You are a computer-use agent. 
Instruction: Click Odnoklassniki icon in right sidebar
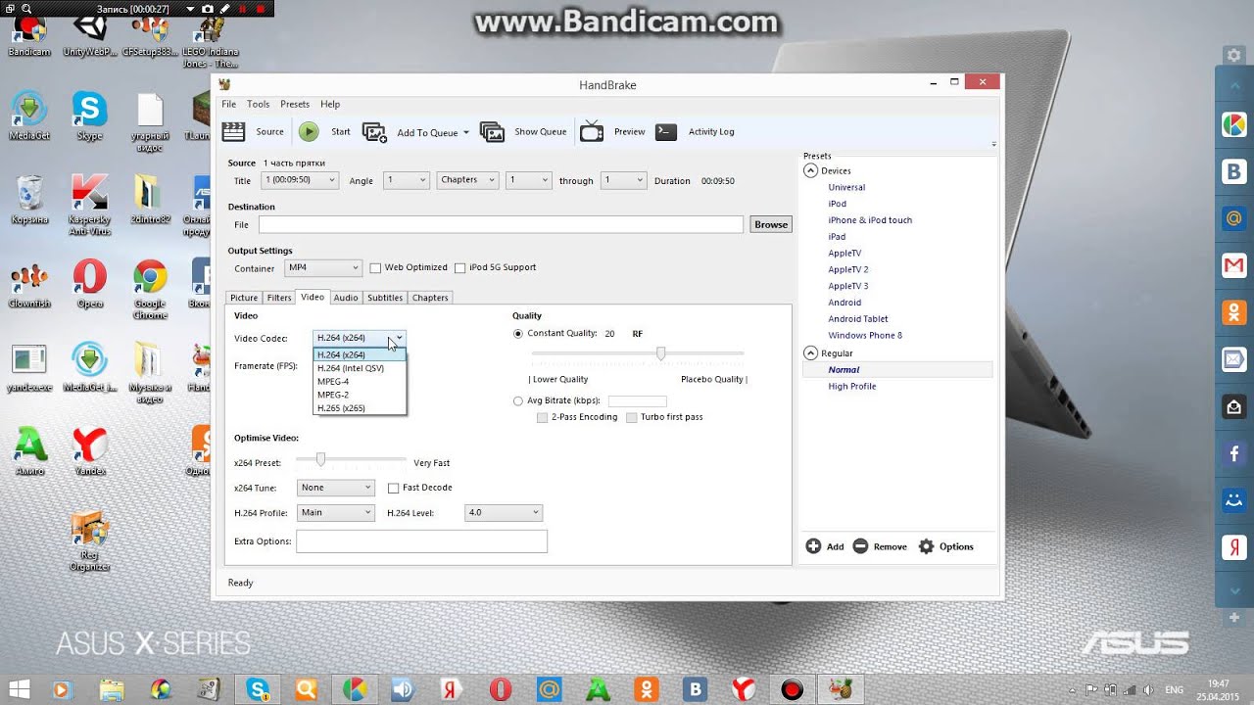tap(1233, 312)
